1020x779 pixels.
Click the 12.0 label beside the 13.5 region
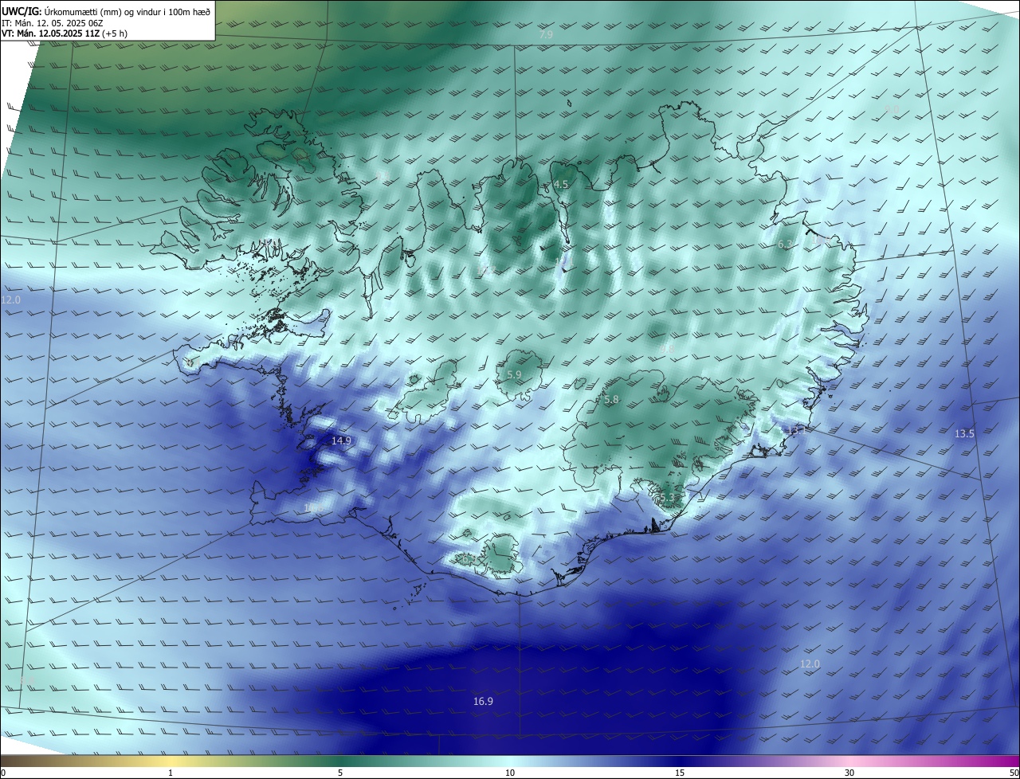(x=810, y=664)
